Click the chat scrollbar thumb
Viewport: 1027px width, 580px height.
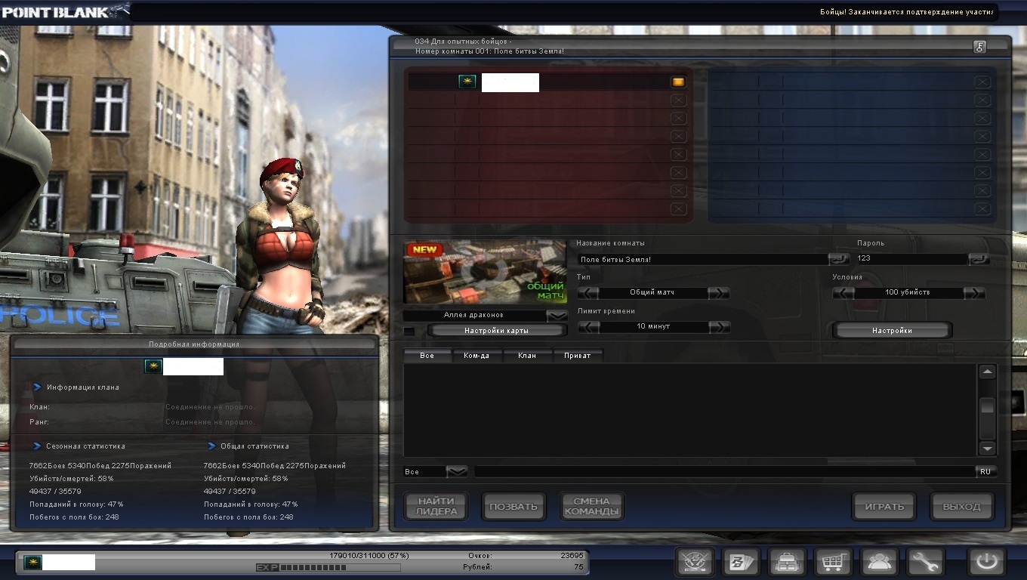(987, 406)
